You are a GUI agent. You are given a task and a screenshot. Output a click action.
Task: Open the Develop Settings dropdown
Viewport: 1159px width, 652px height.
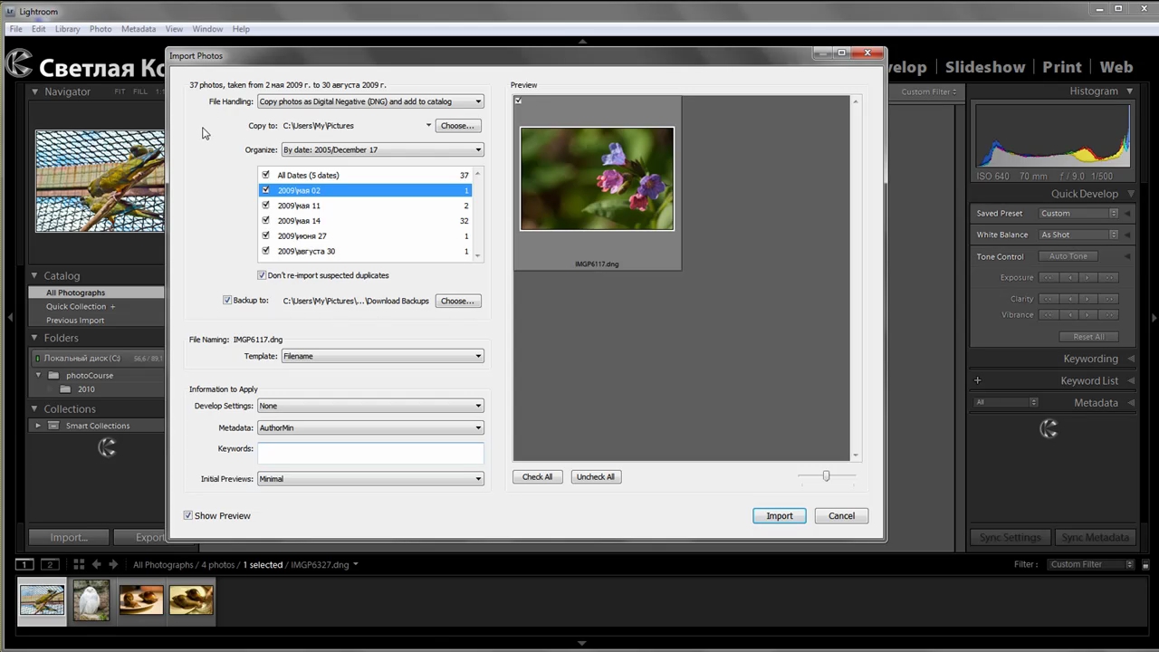click(x=370, y=406)
